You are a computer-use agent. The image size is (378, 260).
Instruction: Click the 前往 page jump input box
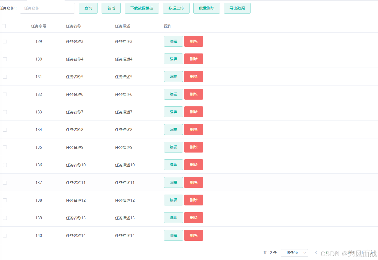(362, 253)
